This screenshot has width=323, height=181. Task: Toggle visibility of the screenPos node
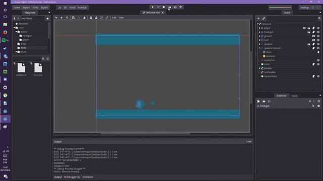(x=318, y=60)
